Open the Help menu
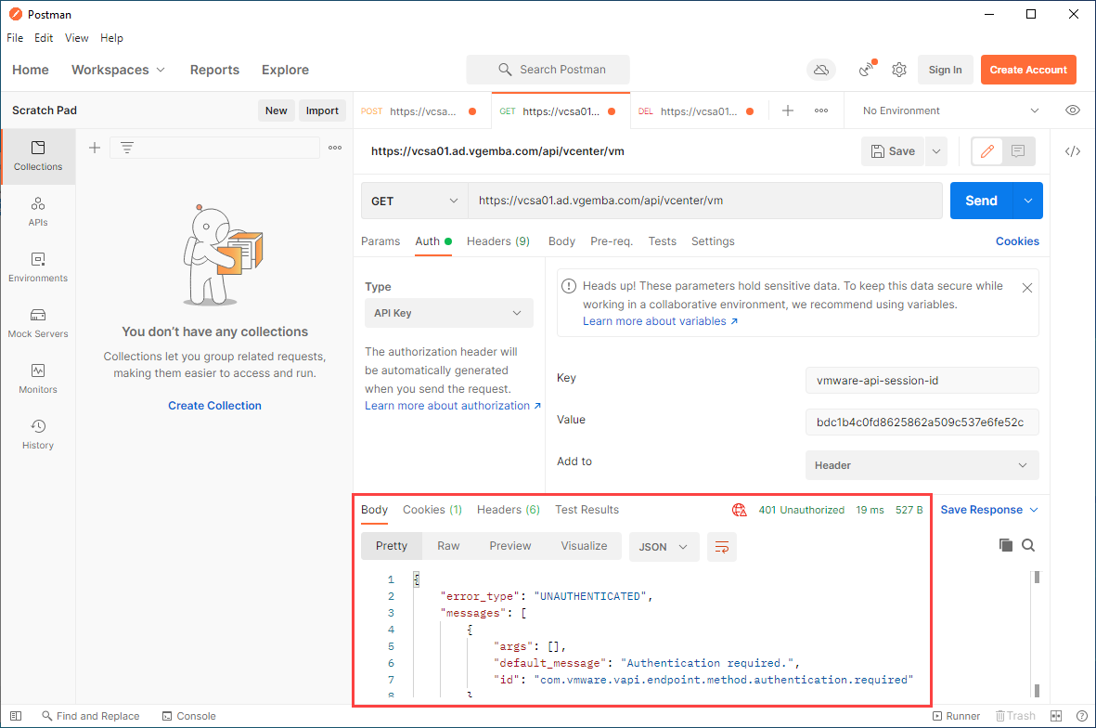The image size is (1096, 728). (x=111, y=38)
